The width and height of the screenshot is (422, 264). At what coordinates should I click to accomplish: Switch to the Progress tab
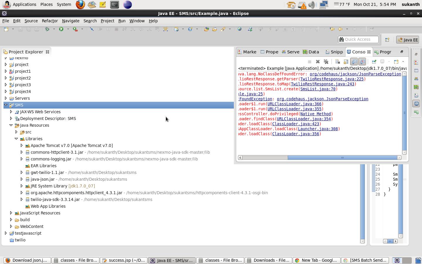coord(383,52)
